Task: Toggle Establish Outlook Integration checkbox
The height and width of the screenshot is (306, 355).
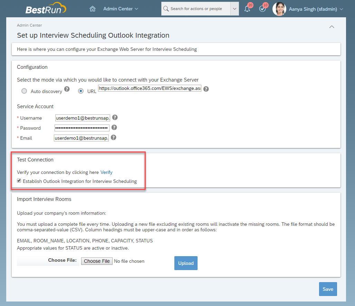Action: click(x=19, y=180)
